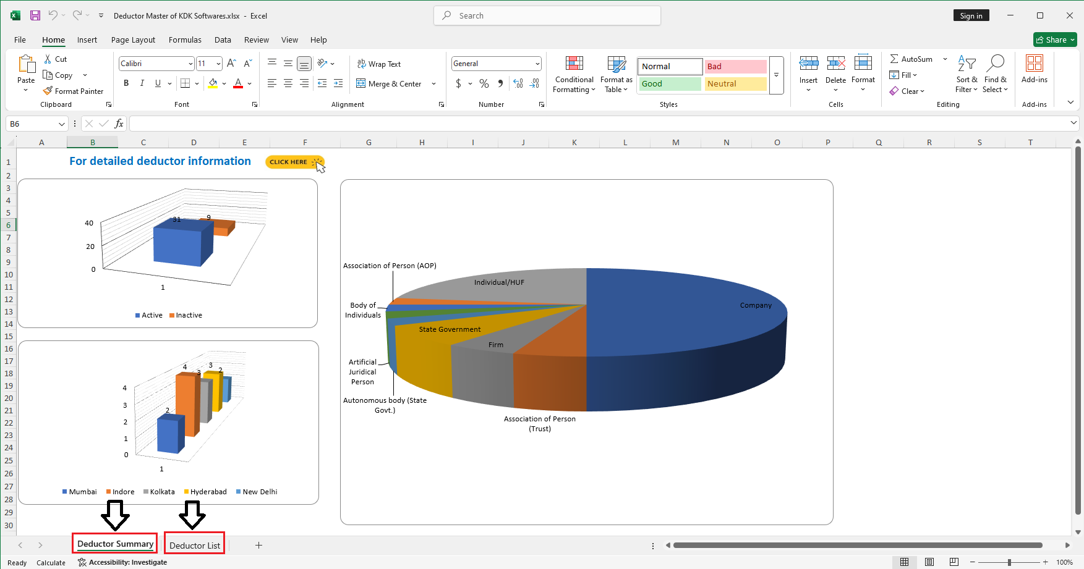The image size is (1084, 569).
Task: Increase font size
Action: 231,63
